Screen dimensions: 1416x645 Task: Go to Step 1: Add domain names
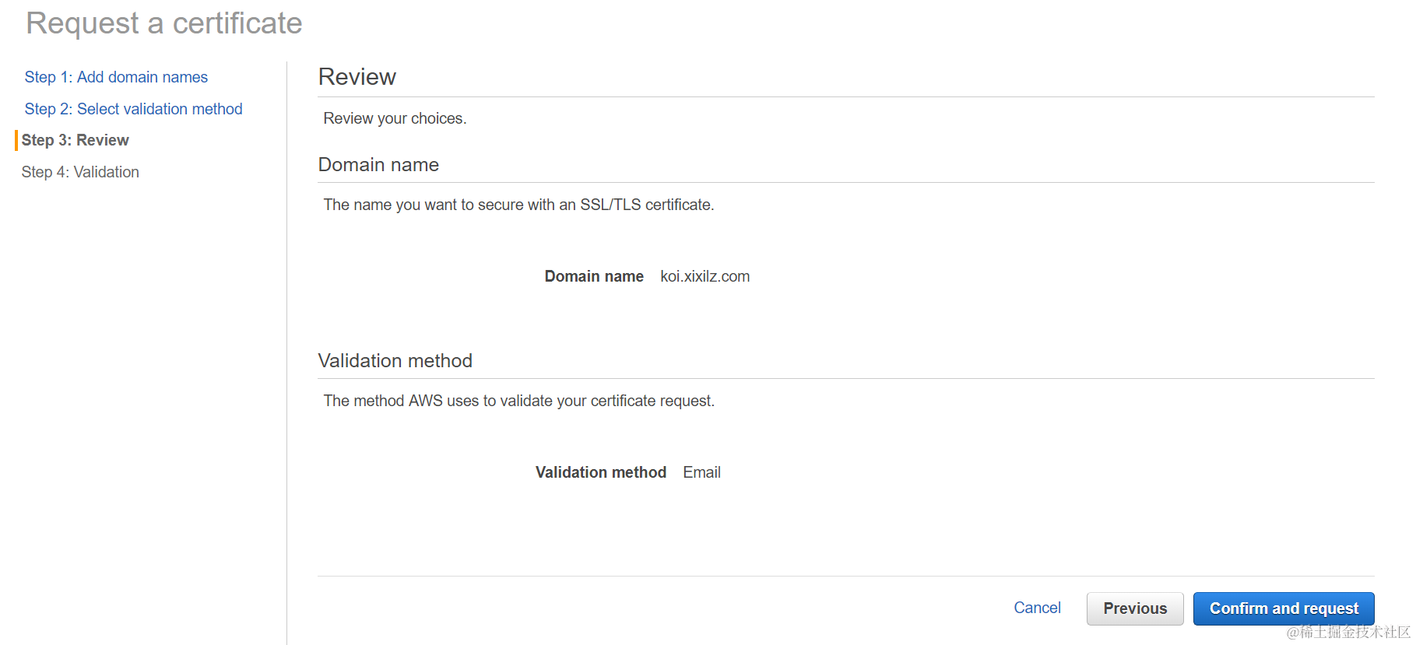[x=116, y=77]
